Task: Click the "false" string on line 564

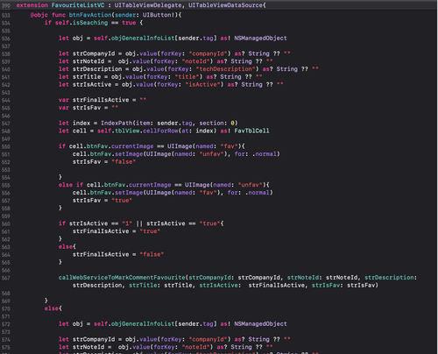Action: click(x=152, y=254)
